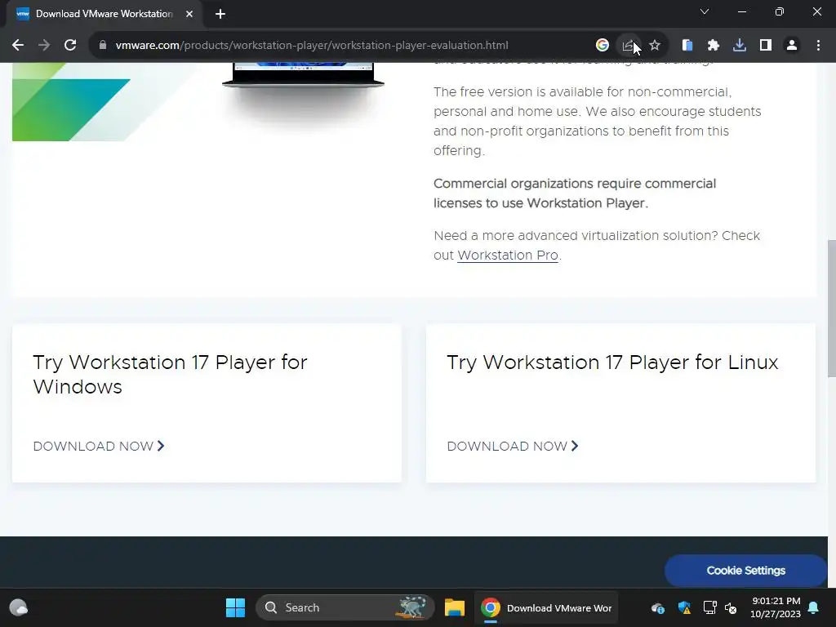The width and height of the screenshot is (836, 627).
Task: Bookmark this page with the star
Action: [655, 46]
